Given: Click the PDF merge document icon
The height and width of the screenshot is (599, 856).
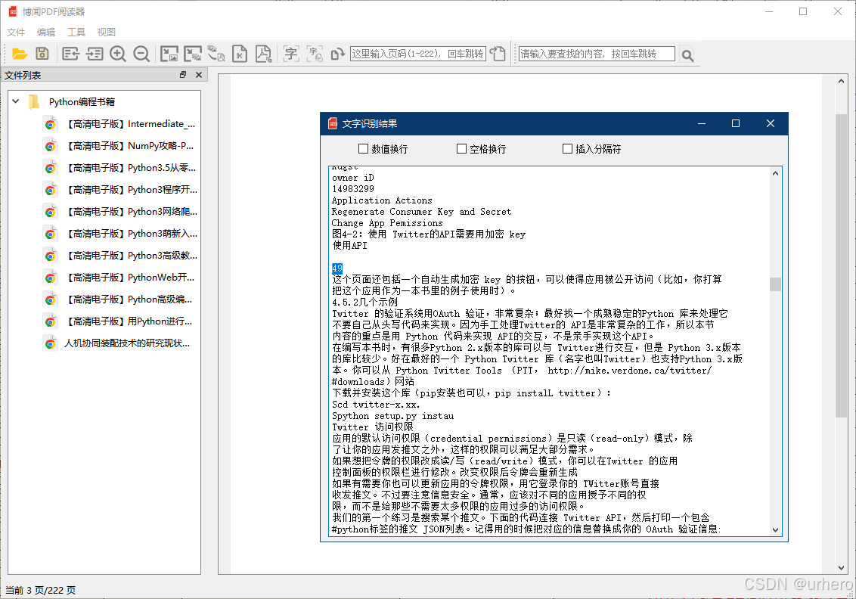Looking at the screenshot, I should (263, 54).
